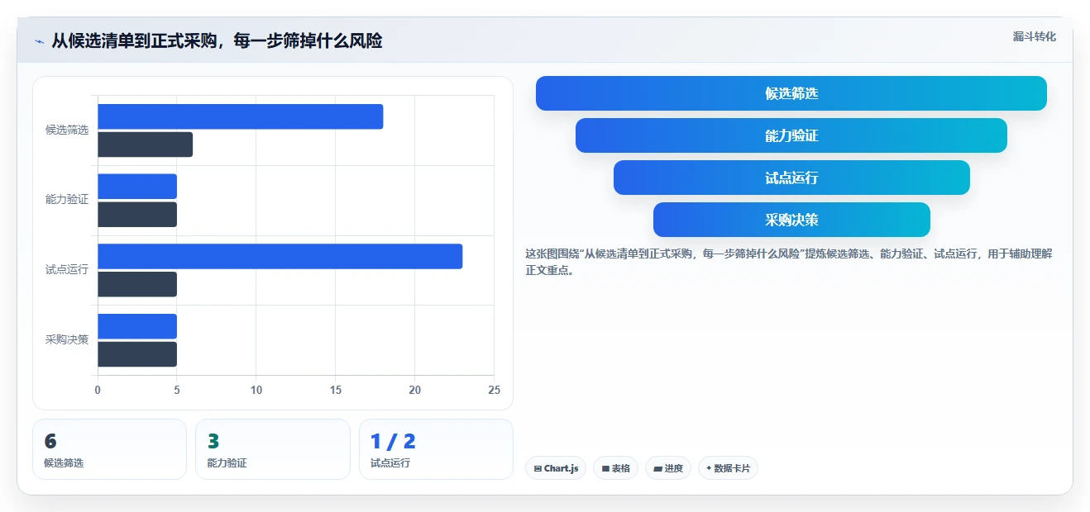Click the x-axis tick value 25
Screen dimensions: 1090x512
click(494, 391)
